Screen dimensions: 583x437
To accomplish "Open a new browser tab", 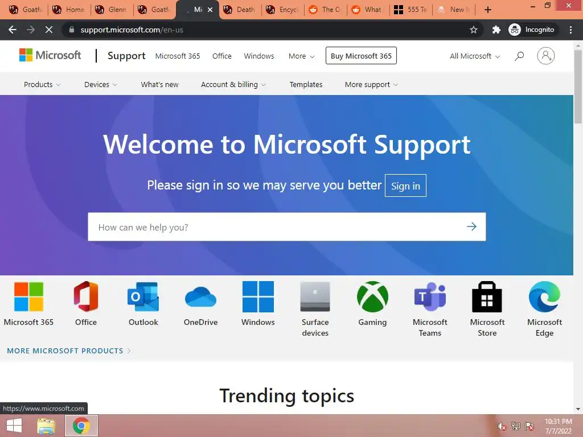I will 488,10.
